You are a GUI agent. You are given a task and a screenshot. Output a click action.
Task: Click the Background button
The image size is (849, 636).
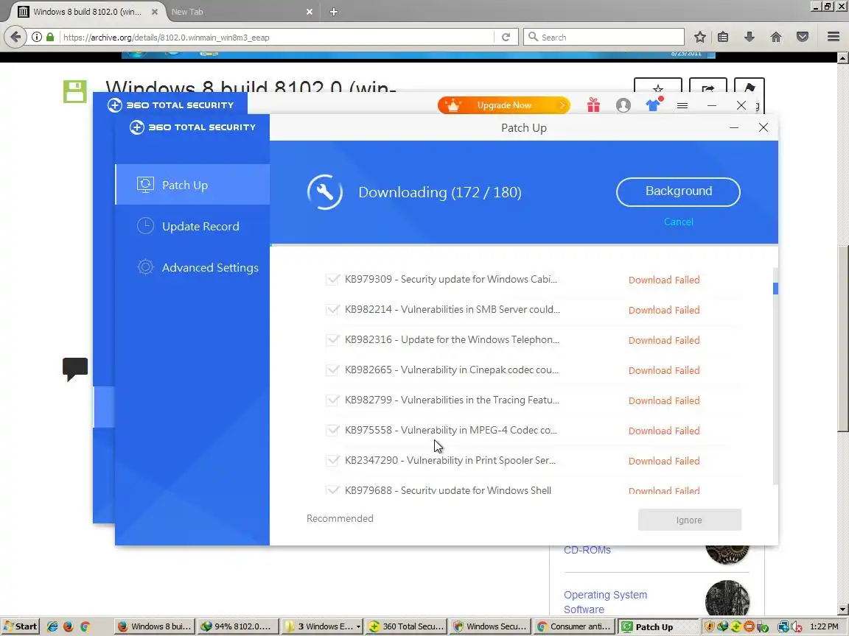[x=678, y=191]
